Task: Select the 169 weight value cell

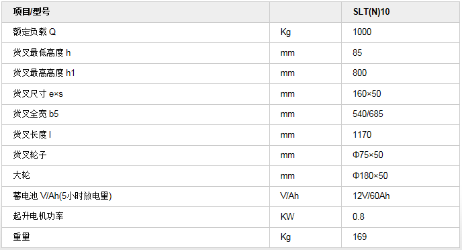Action: tap(400, 237)
